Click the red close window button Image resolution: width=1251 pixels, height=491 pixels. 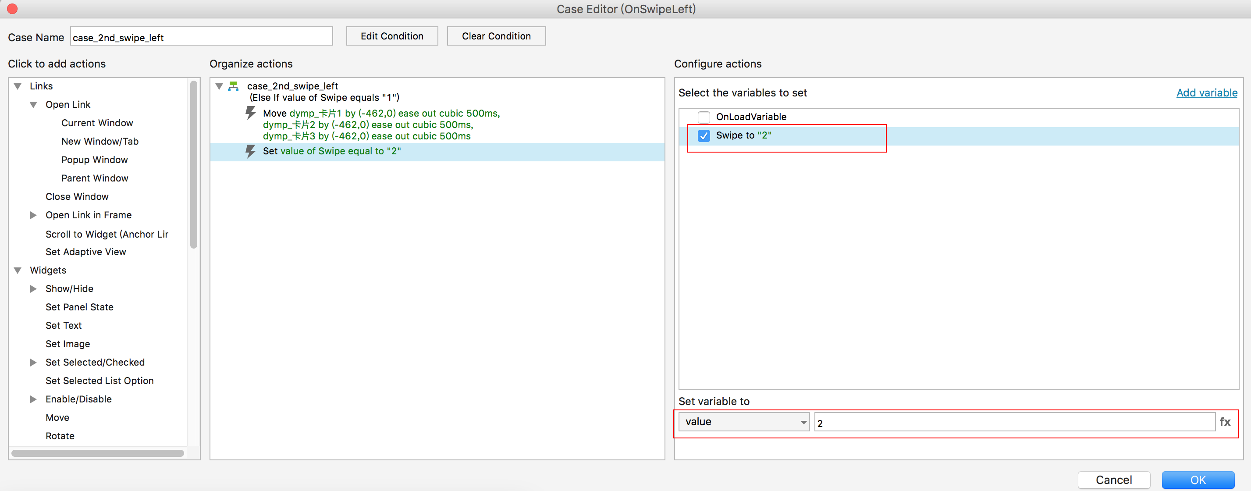click(12, 9)
